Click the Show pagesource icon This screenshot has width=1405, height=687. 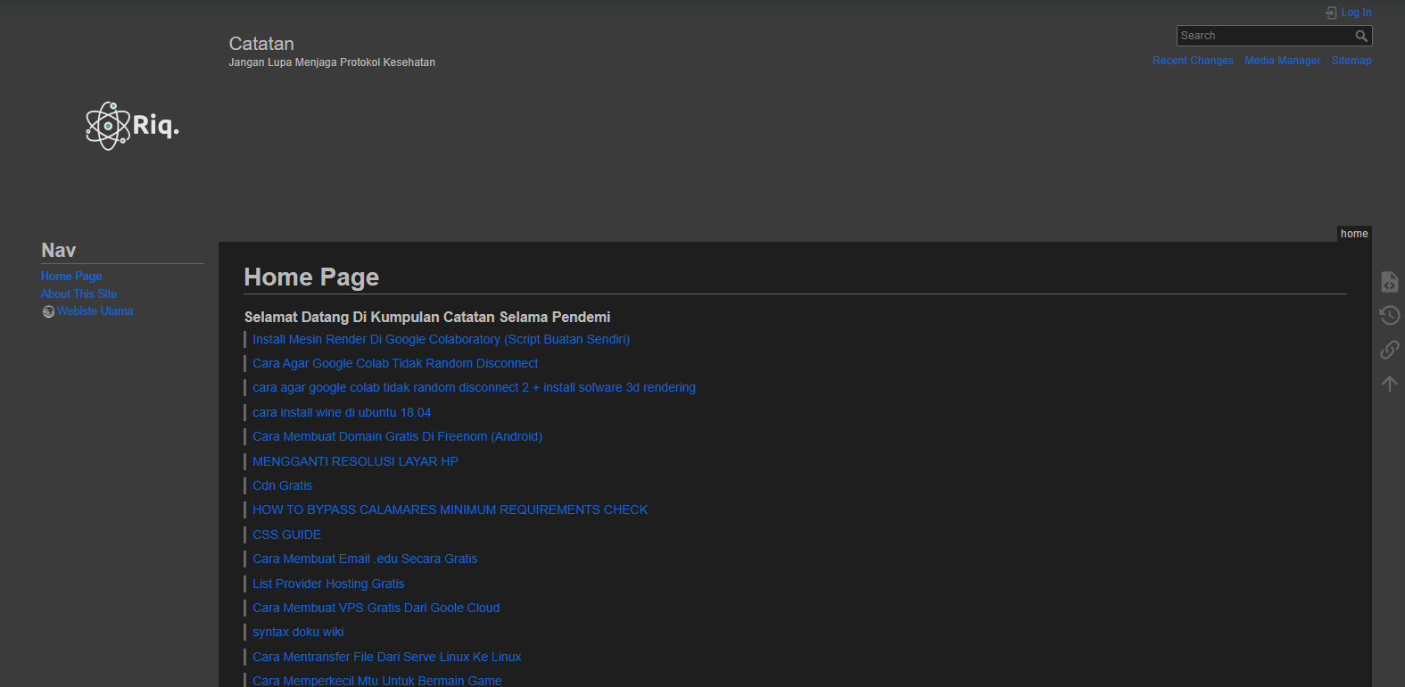pyautogui.click(x=1389, y=282)
